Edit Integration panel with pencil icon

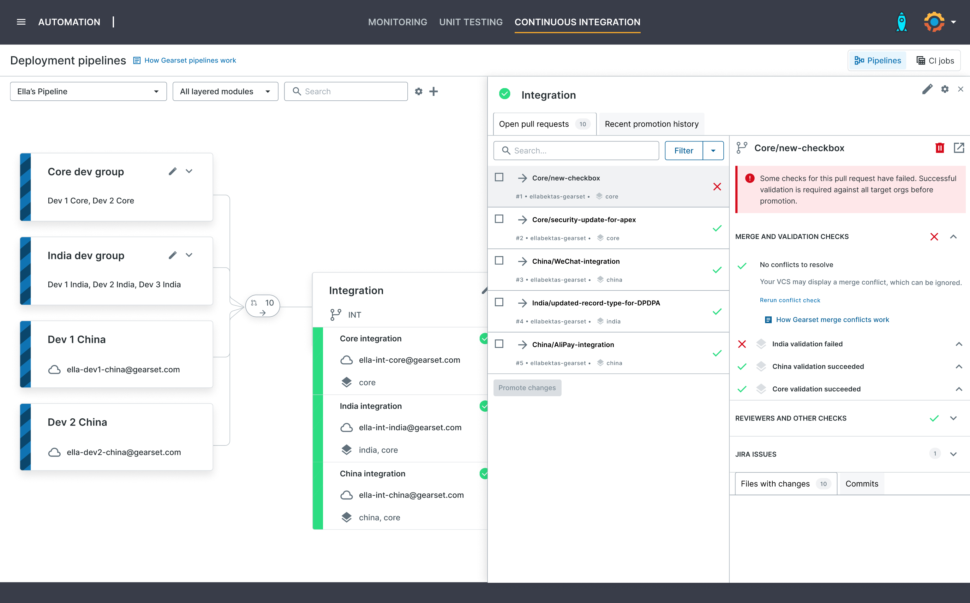point(927,89)
